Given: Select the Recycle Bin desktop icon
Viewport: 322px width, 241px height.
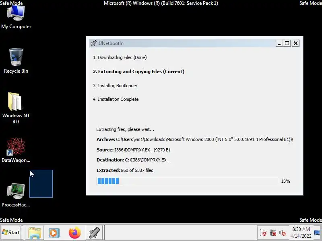Looking at the screenshot, I should 16,61.
